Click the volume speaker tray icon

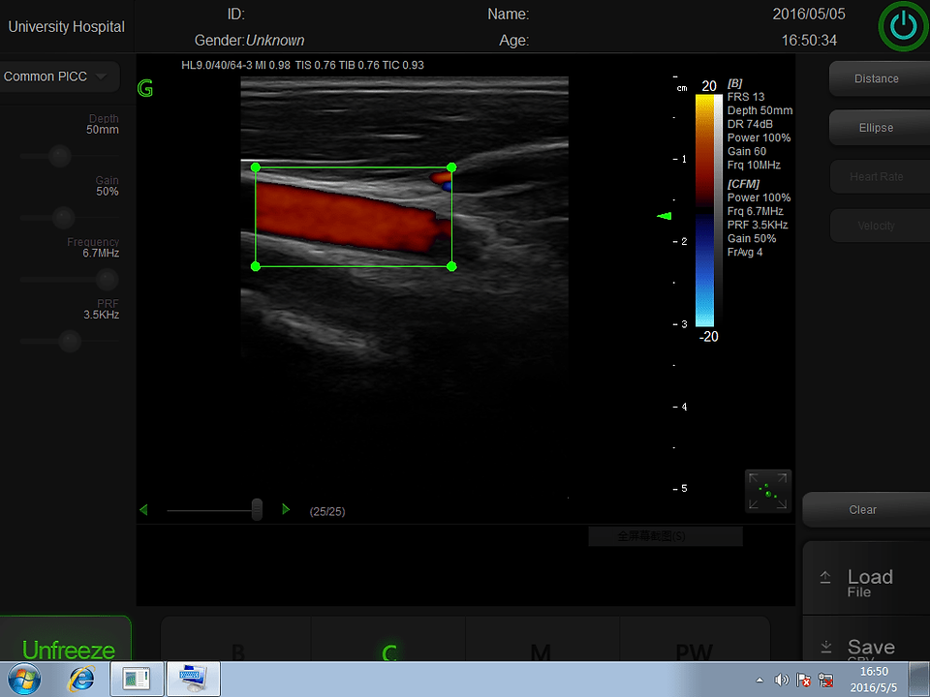point(782,680)
